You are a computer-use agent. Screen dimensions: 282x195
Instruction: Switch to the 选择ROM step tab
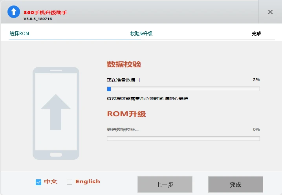tap(19, 34)
